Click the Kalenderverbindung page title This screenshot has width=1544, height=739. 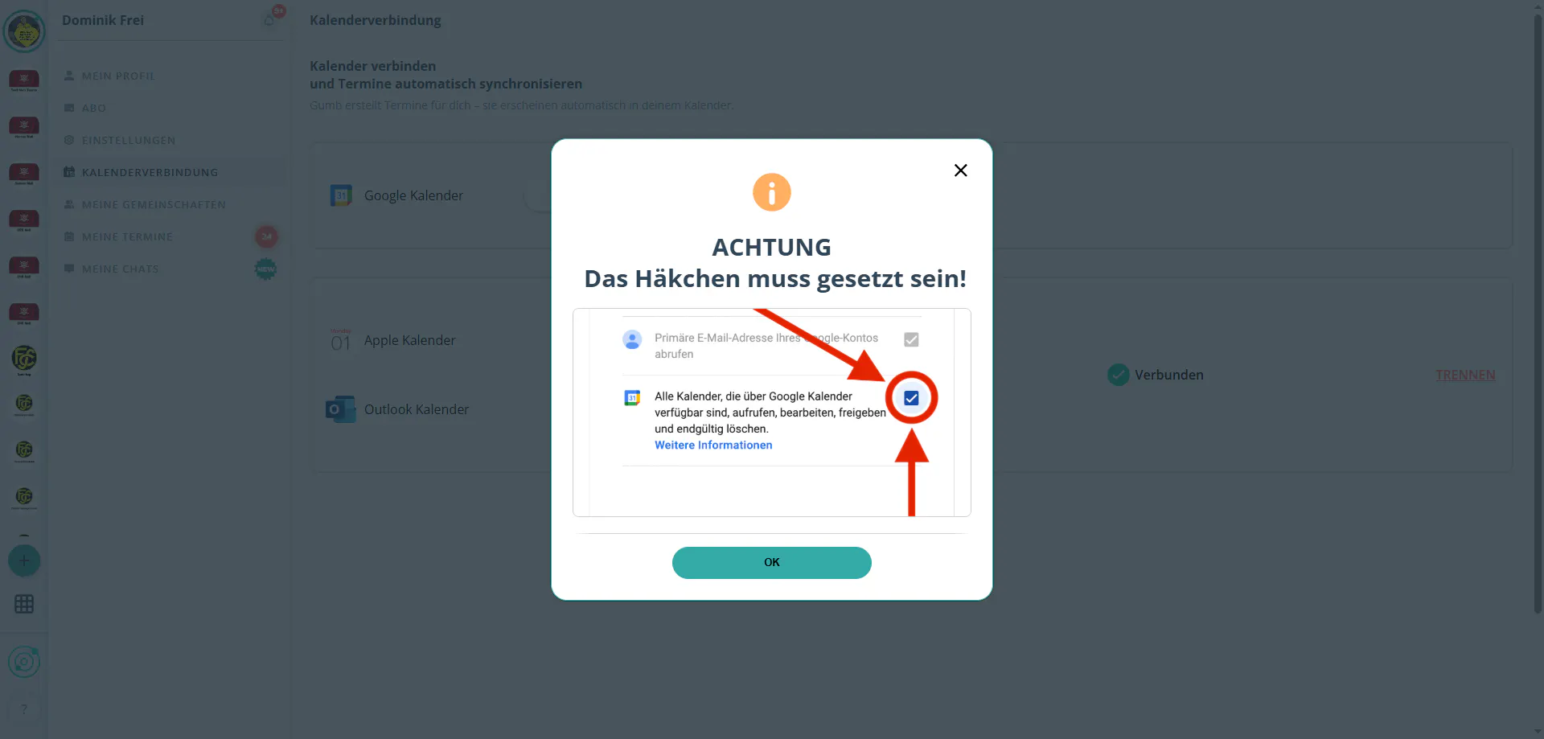click(x=376, y=20)
